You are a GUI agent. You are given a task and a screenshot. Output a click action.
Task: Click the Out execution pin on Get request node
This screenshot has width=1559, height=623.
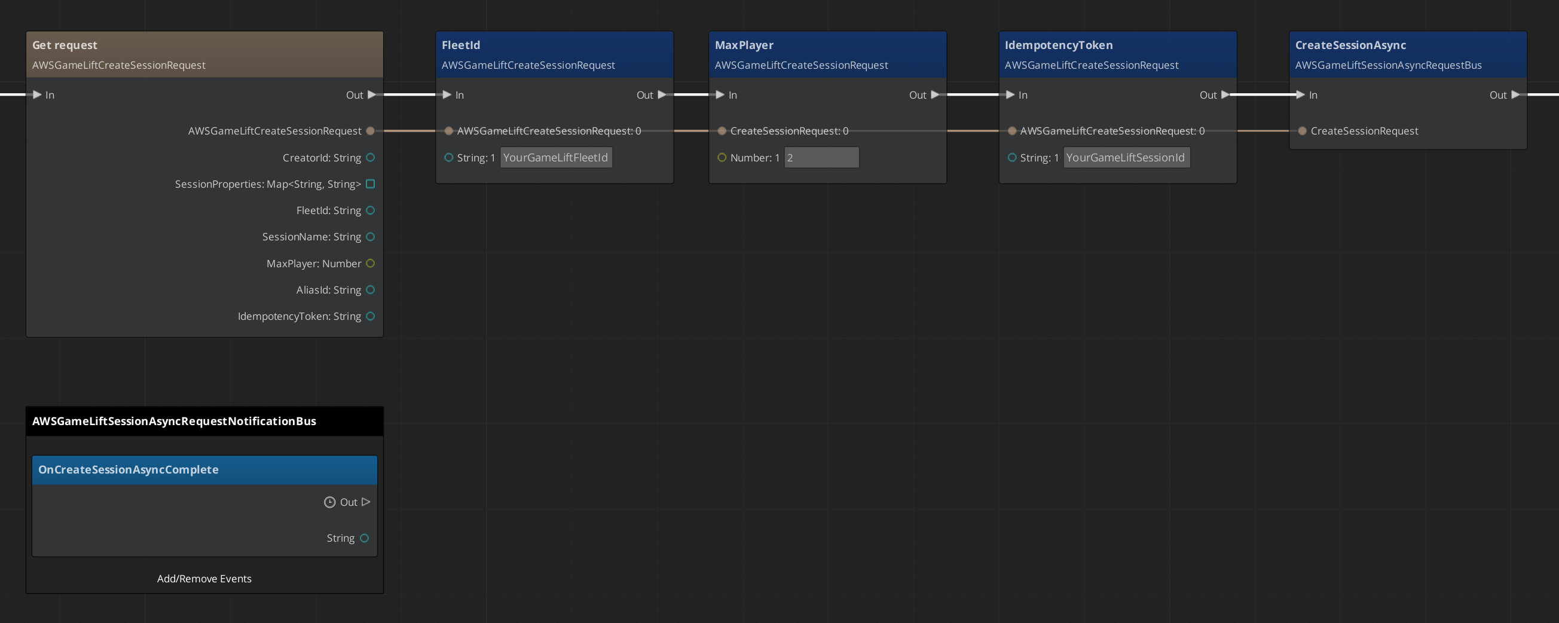click(371, 94)
